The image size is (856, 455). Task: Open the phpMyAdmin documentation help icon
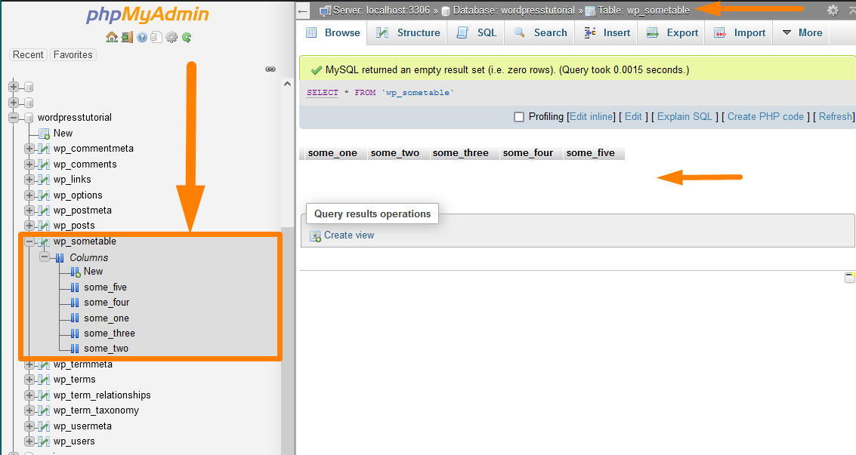tap(142, 37)
